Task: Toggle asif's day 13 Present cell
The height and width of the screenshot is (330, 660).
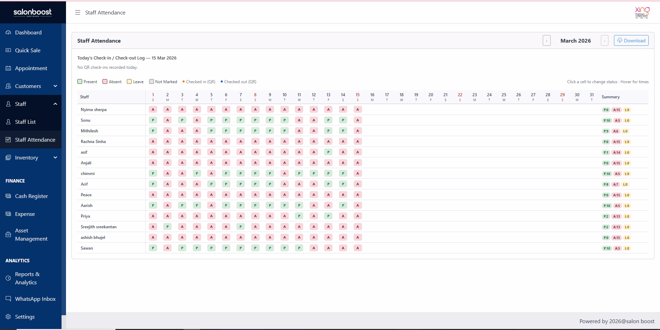Action: [x=328, y=152]
